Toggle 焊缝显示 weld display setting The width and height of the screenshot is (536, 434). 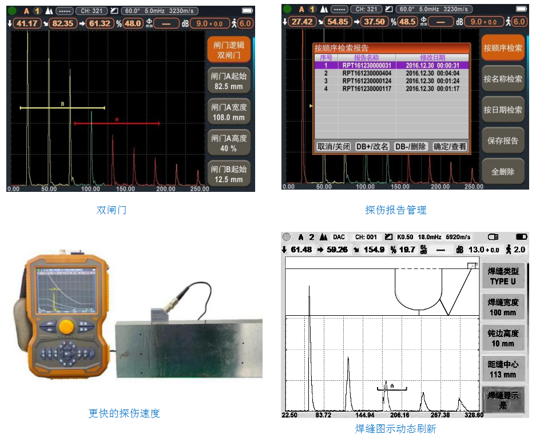502,400
